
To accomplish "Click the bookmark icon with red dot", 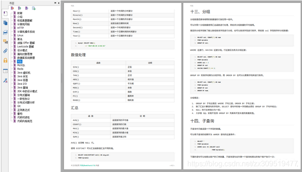I will click(12, 8).
